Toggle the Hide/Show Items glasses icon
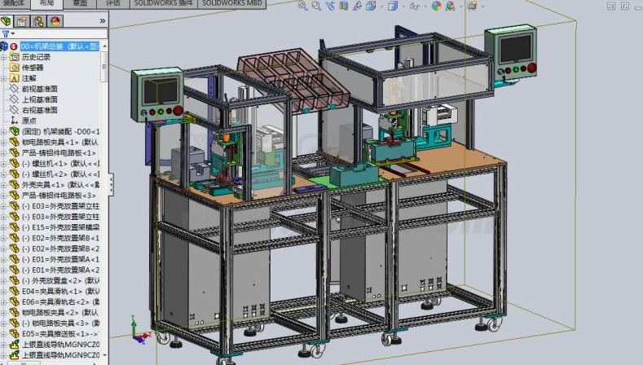The image size is (643, 365). pos(415,6)
